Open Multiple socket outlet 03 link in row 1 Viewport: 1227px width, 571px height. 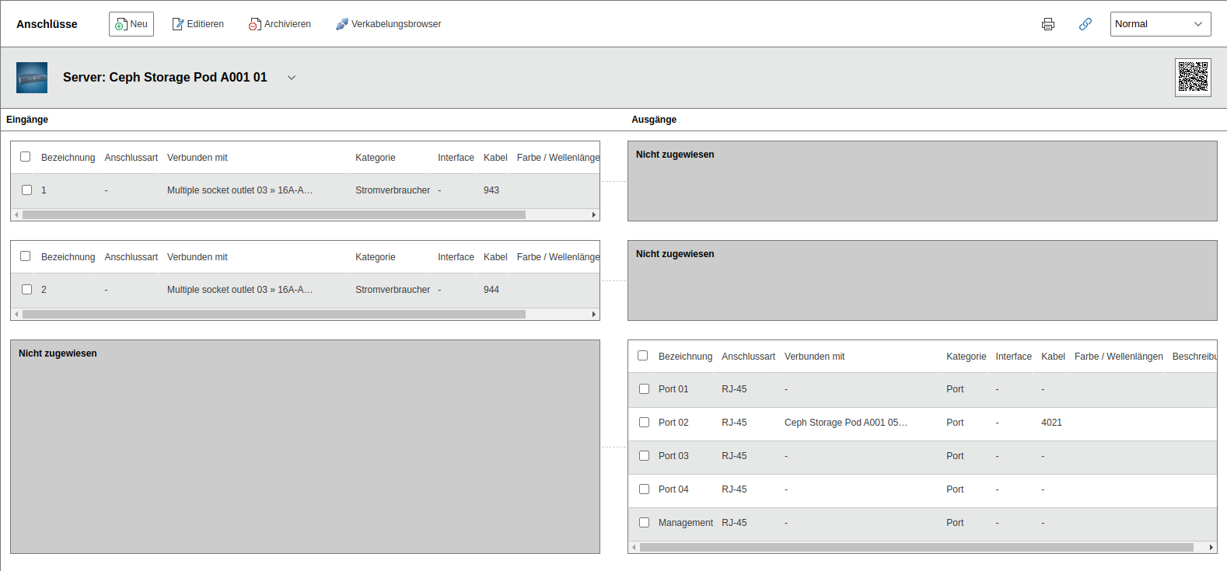(239, 190)
